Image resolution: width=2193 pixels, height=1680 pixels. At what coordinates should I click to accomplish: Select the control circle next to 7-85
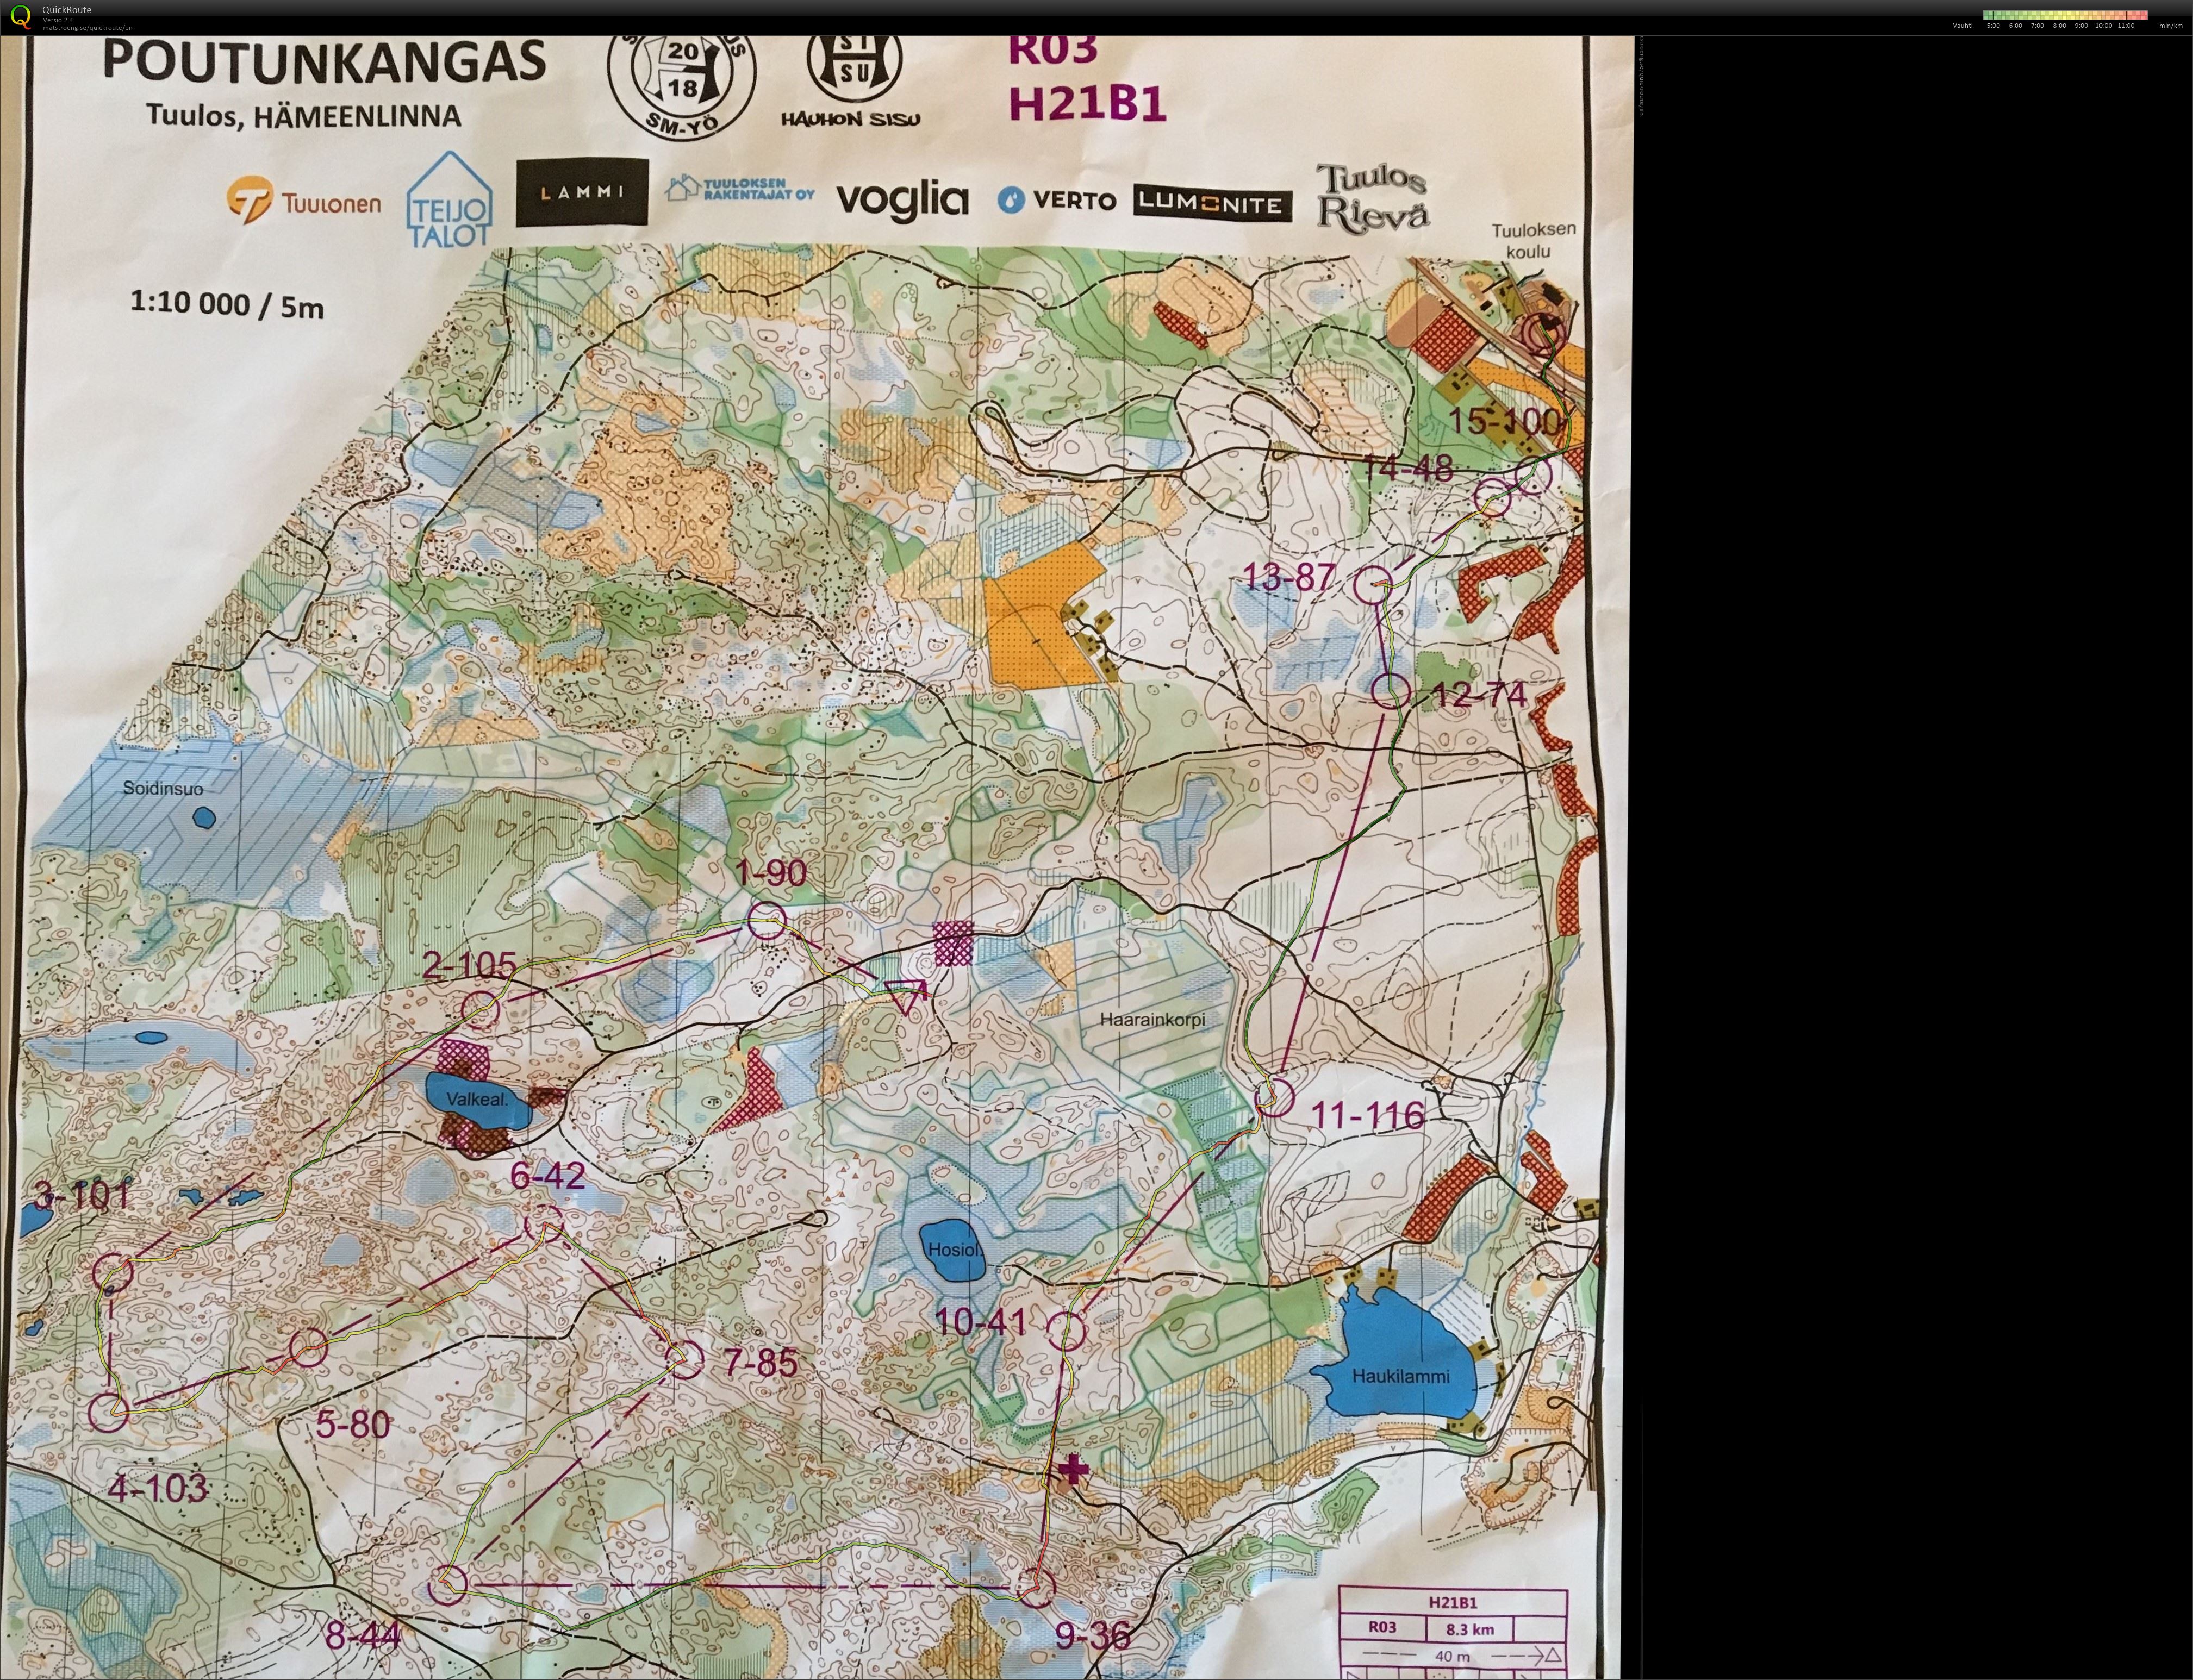click(684, 1359)
